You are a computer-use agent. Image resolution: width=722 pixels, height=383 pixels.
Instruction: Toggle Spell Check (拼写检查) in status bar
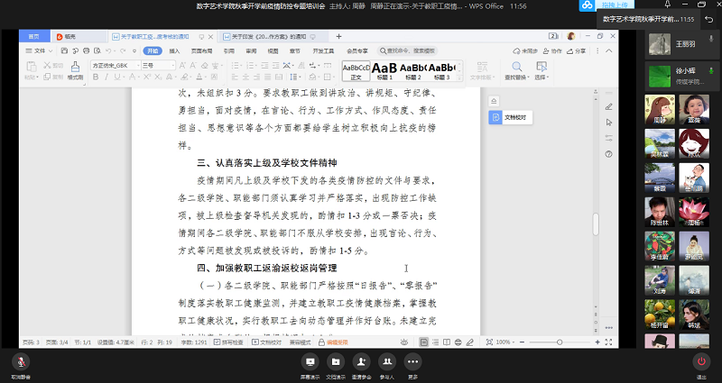coord(229,342)
